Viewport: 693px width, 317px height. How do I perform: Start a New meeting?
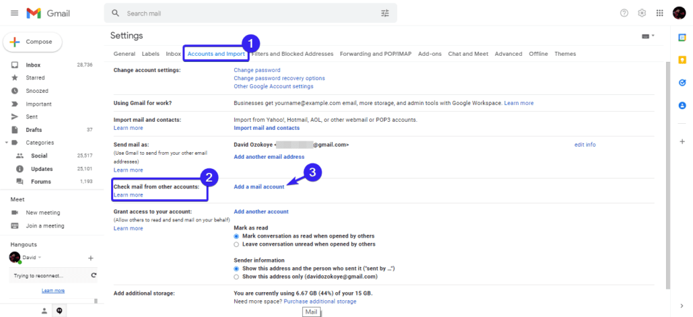(x=43, y=213)
